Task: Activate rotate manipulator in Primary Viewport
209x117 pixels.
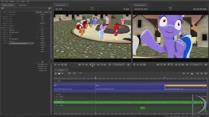Action: pos(62,65)
